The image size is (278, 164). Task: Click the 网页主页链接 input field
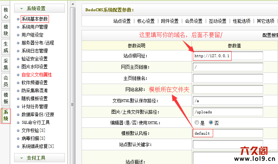(x=228, y=67)
